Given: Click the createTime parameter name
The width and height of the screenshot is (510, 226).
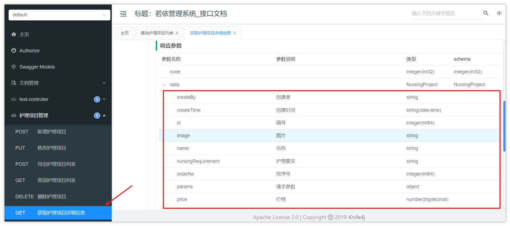Looking at the screenshot, I should 188,110.
